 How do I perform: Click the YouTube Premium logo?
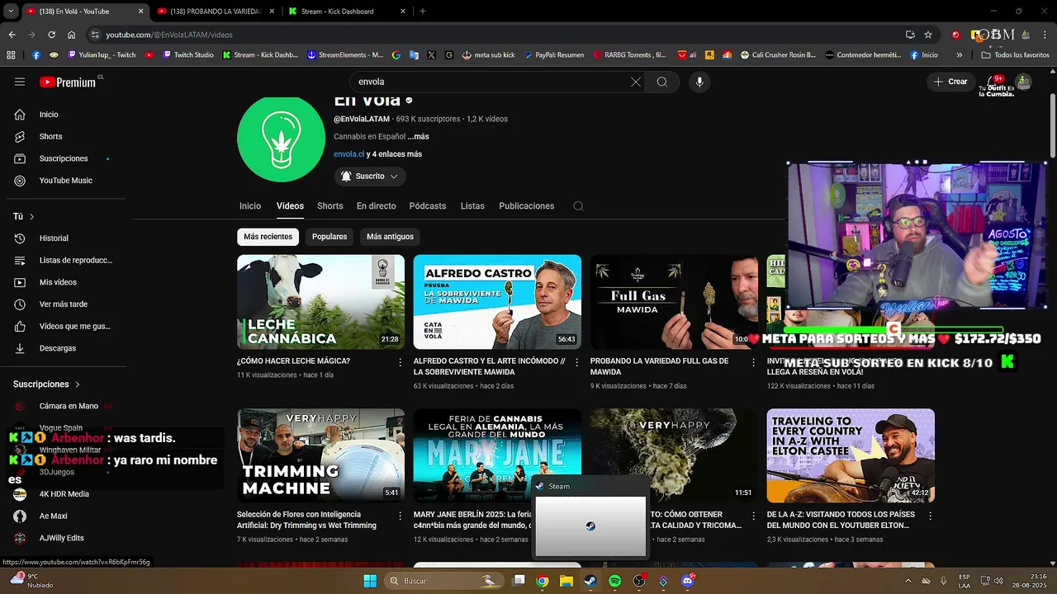point(68,82)
